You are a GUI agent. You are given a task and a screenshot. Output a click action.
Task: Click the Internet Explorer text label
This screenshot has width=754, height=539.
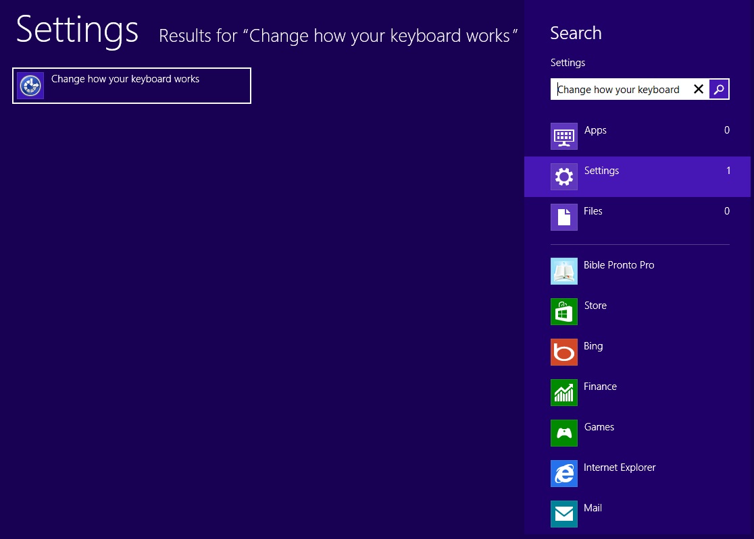click(x=620, y=467)
